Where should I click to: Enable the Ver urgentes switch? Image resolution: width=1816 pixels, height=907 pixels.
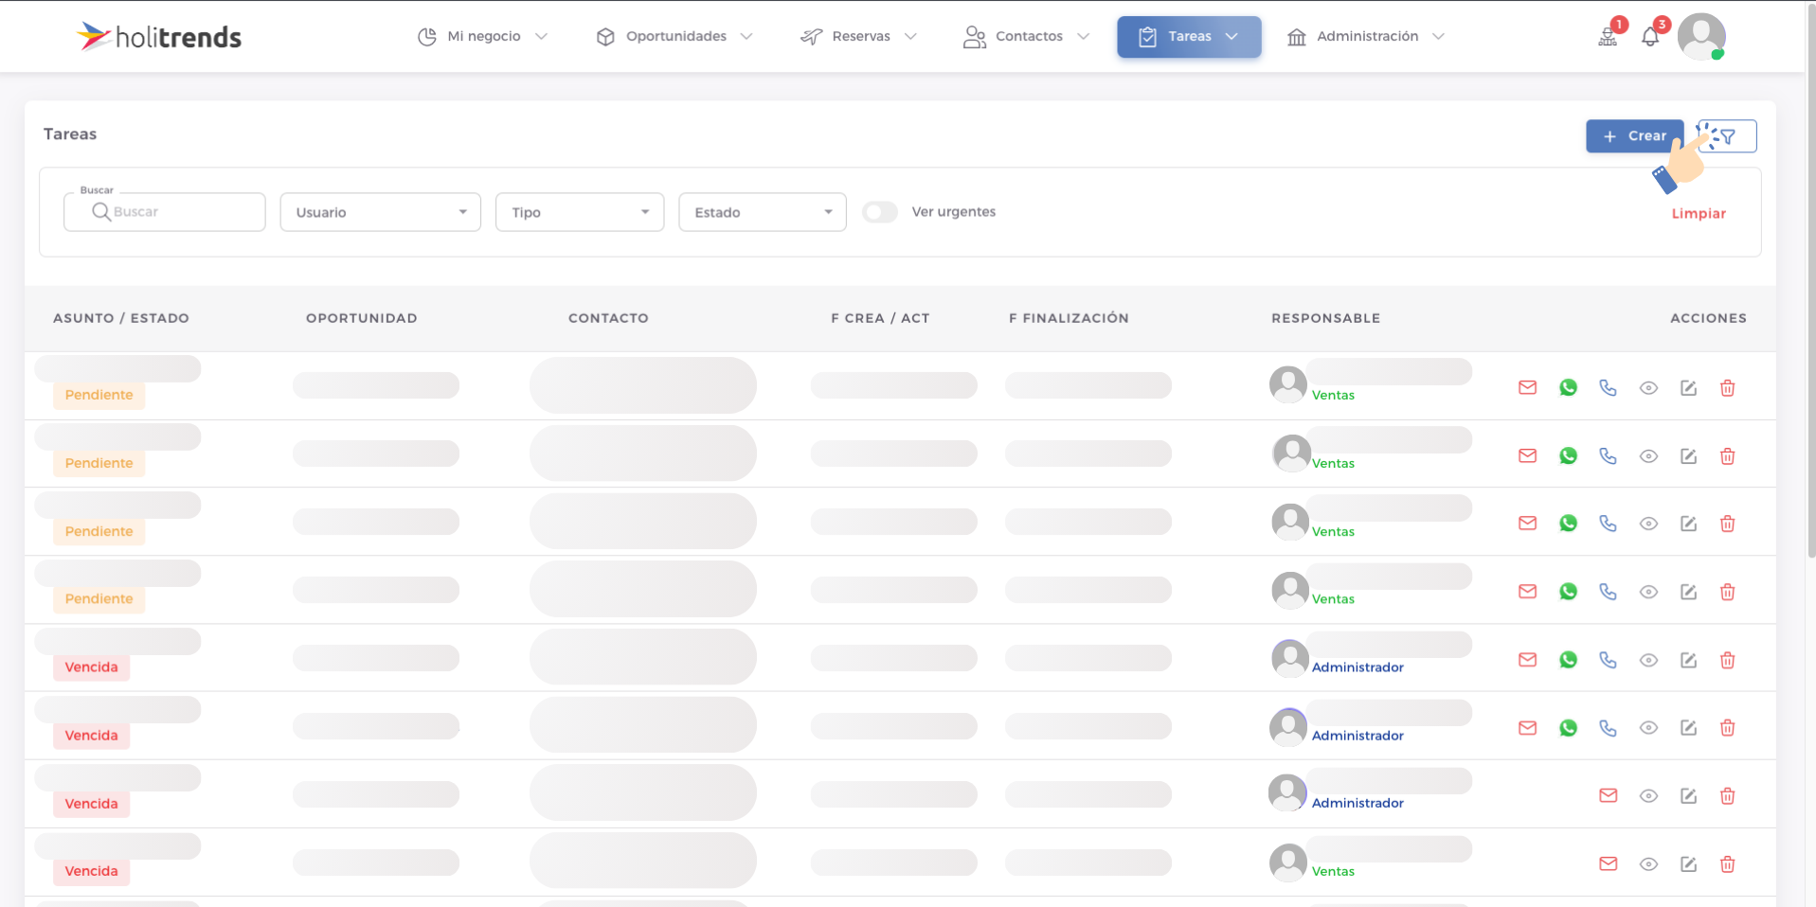pos(880,212)
